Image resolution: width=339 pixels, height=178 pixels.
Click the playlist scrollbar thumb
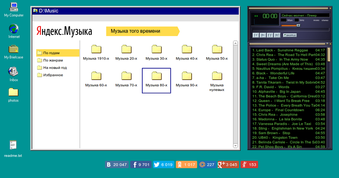point(329,54)
